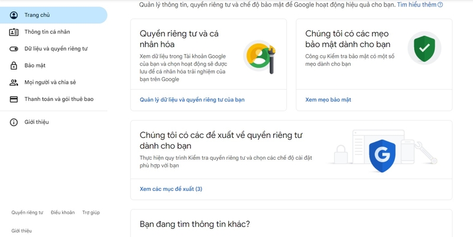Go to Dữ liệu và quyền riêng tư

tap(53, 49)
